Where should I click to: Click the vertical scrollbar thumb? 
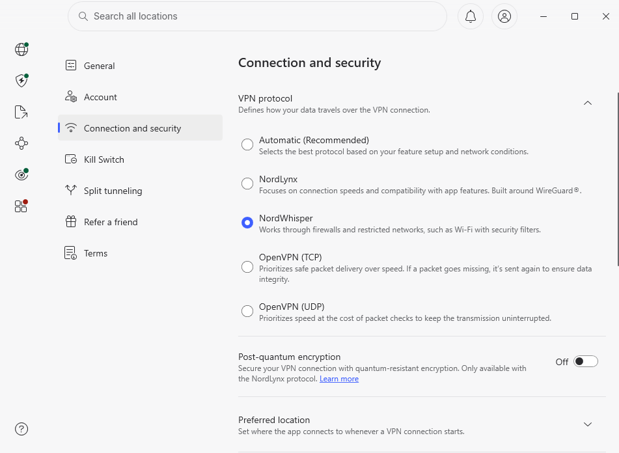pos(618,180)
